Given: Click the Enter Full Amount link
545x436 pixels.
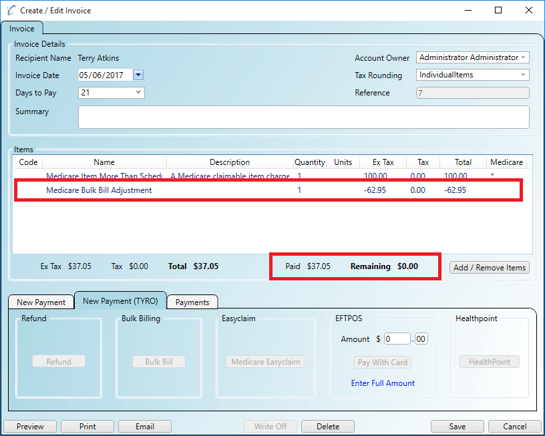Looking at the screenshot, I should [x=382, y=383].
